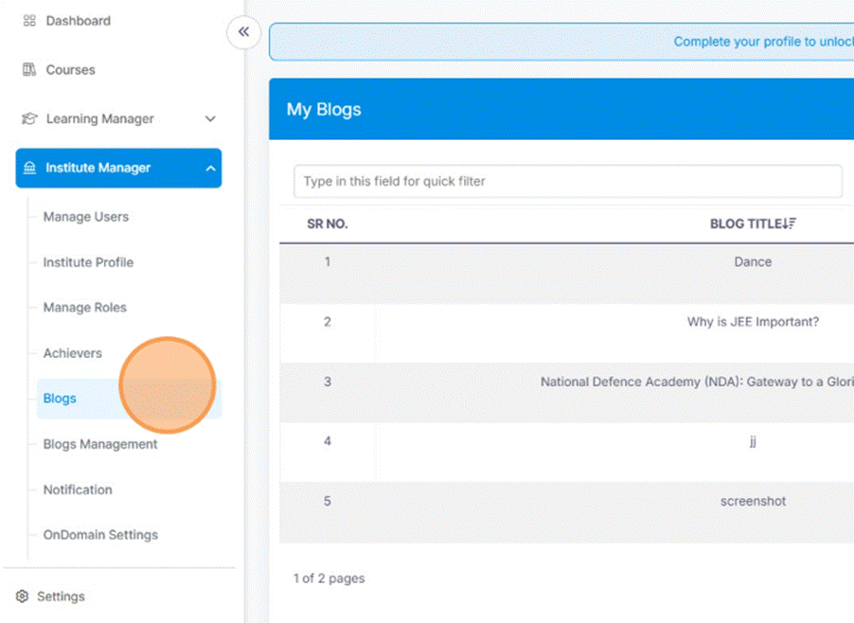Open Blogs Management section
The width and height of the screenshot is (854, 623).
pyautogui.click(x=100, y=444)
